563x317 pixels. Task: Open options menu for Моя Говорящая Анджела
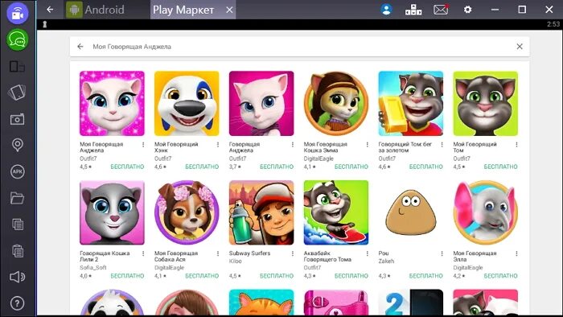pos(143,144)
